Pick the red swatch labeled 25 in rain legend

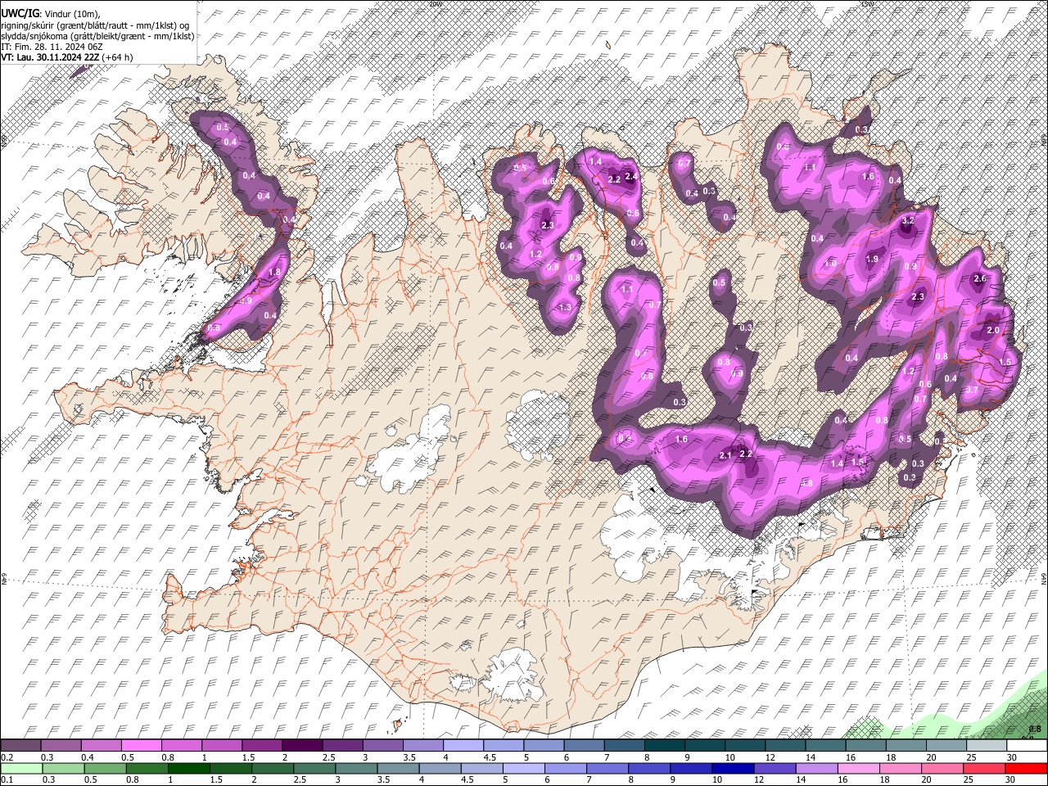click(984, 769)
